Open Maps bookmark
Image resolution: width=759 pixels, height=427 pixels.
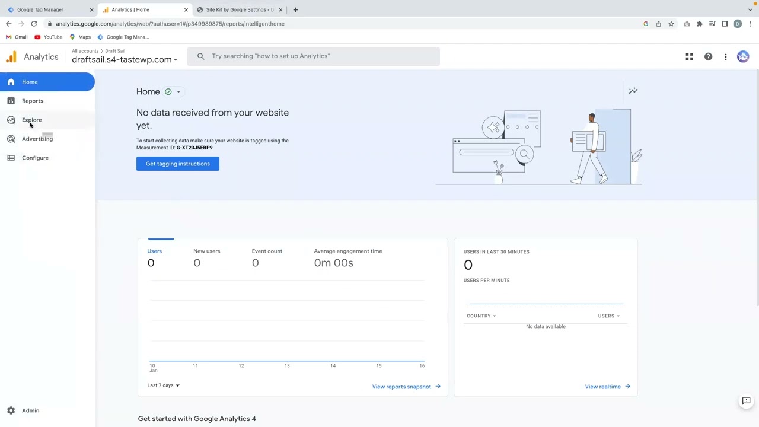pyautogui.click(x=80, y=37)
